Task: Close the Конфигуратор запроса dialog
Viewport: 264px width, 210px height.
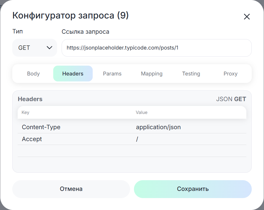Action: click(x=247, y=17)
